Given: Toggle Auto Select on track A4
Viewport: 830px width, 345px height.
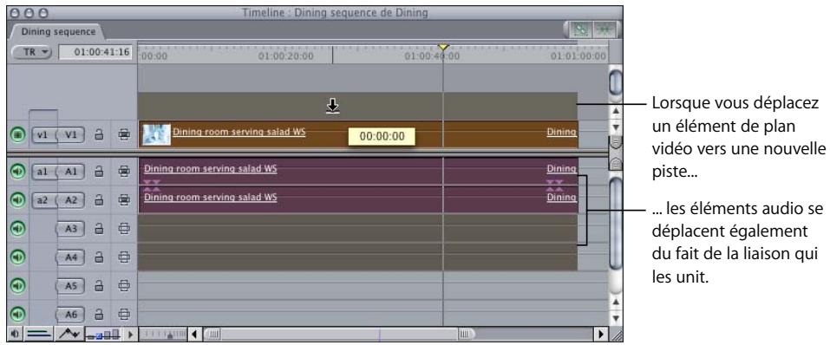Looking at the screenshot, I should [124, 257].
